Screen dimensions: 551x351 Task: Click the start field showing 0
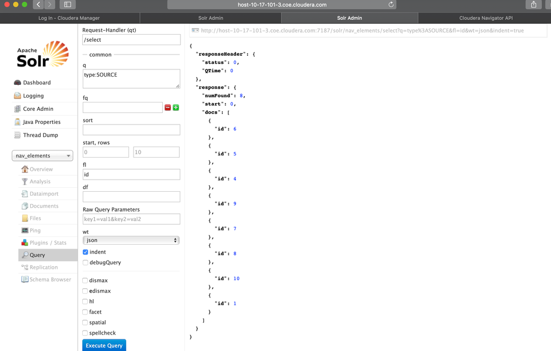[x=106, y=152]
